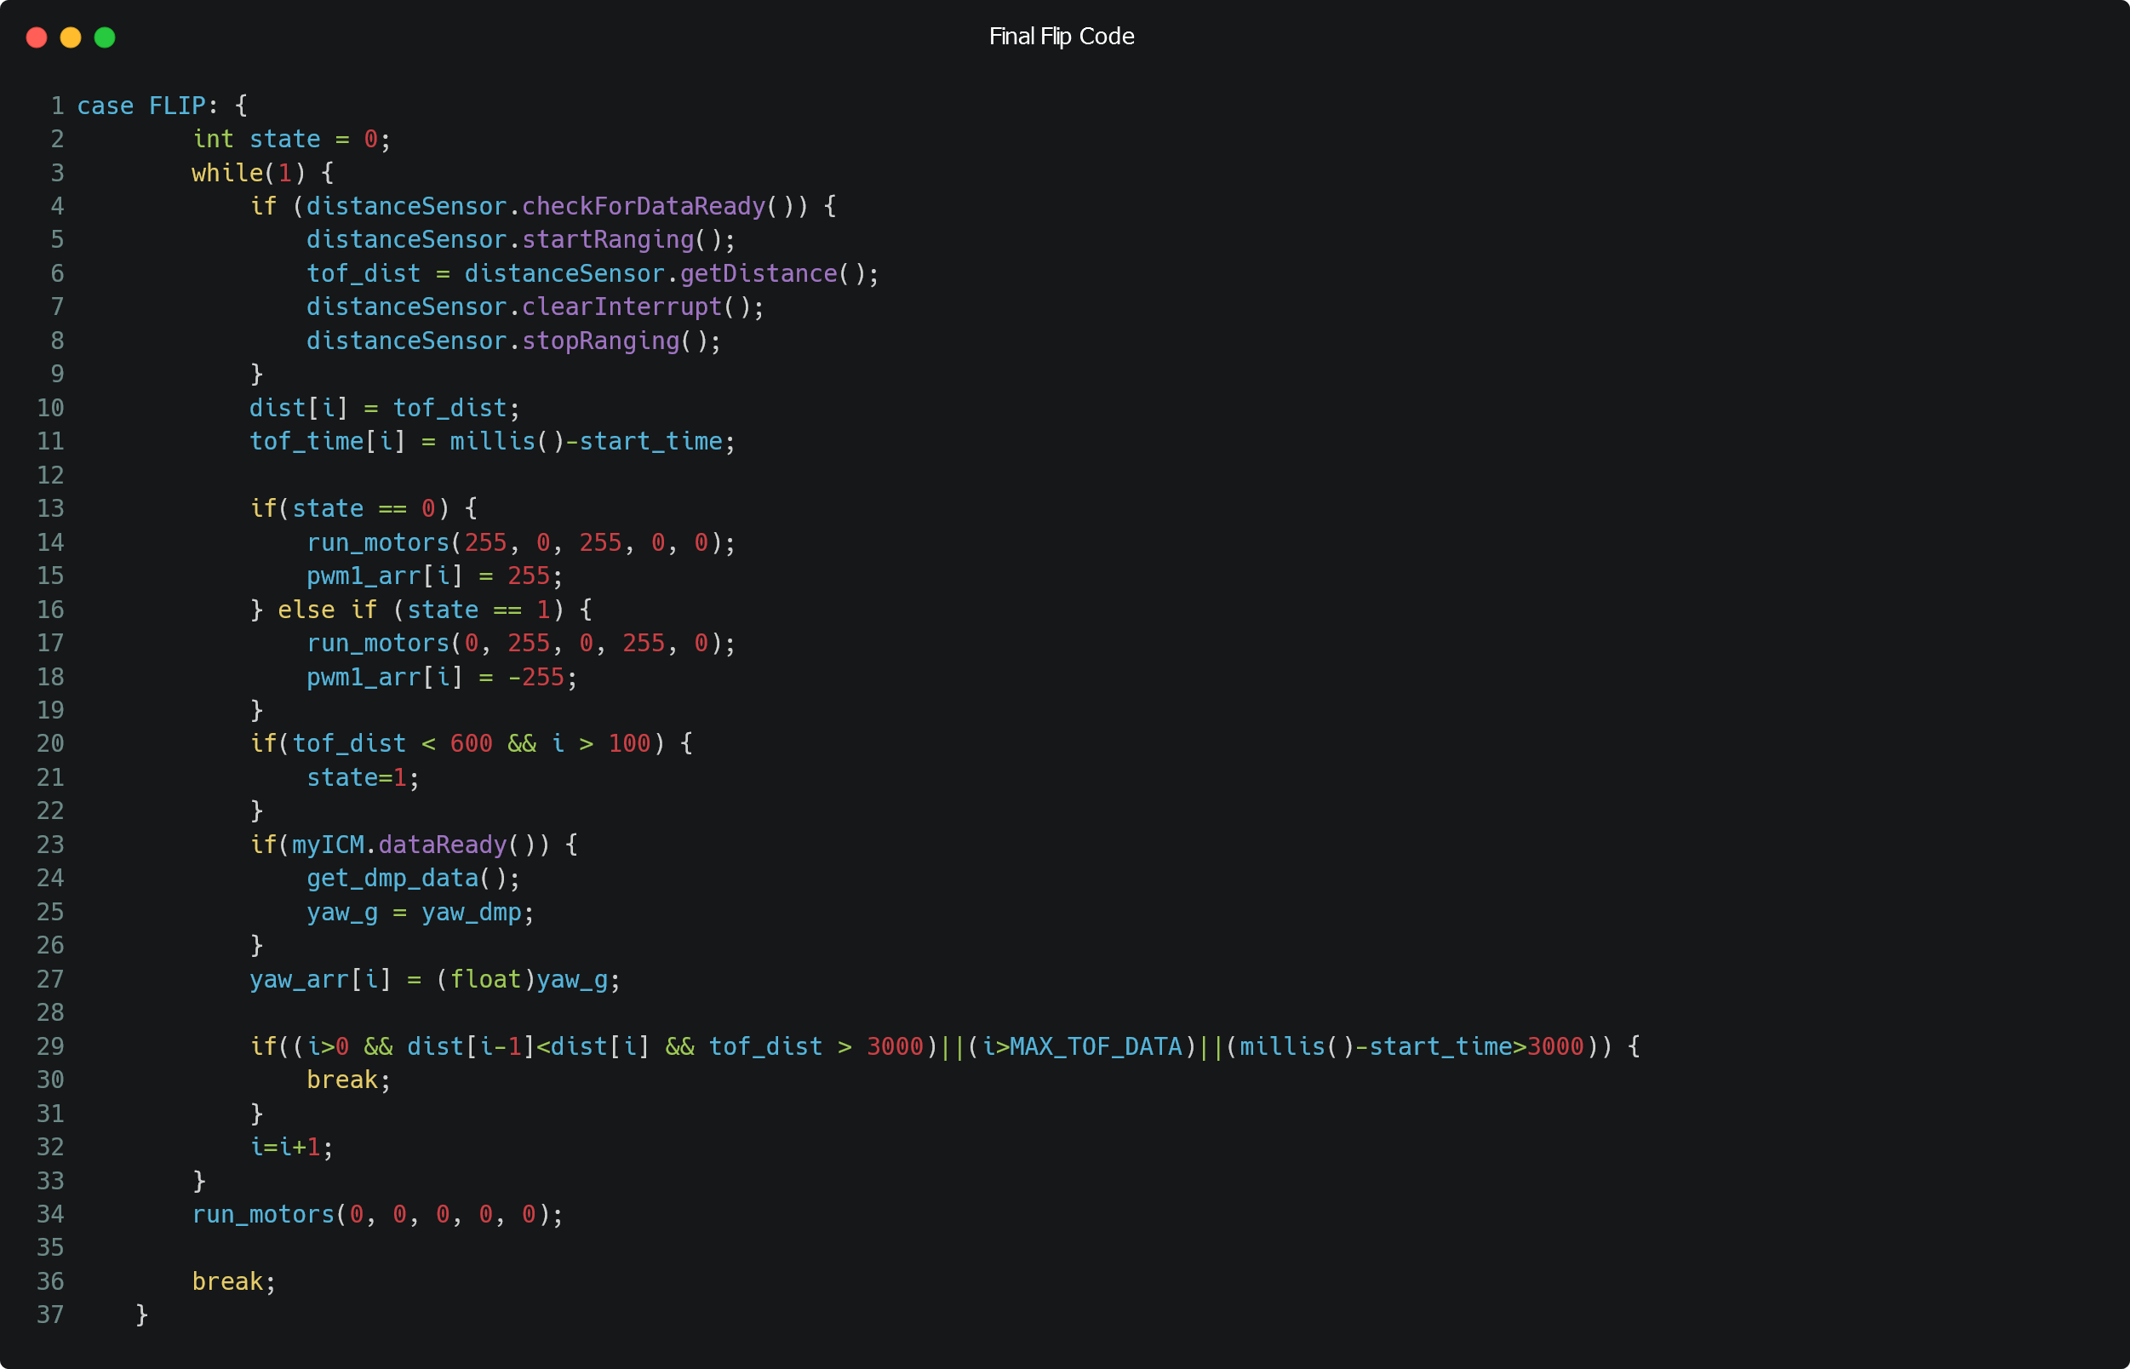Click 'if(state == 0)' on line 13
Screen dimensions: 2130x1369
coord(350,508)
